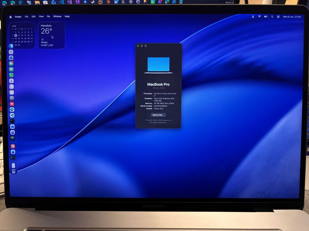Open the View menu
Viewport: 309px width, 231px height.
(x=41, y=16)
